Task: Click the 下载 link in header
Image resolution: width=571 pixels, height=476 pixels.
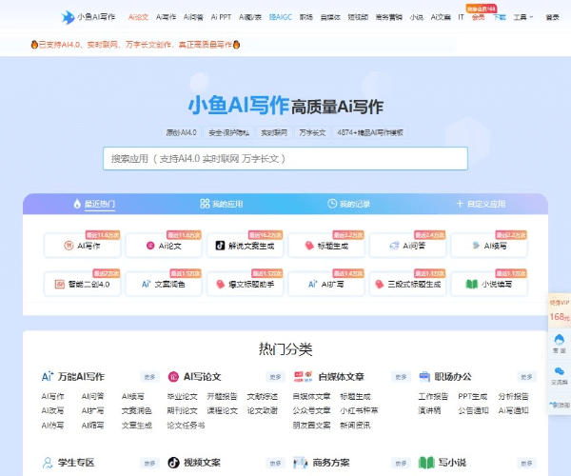Action: (x=500, y=17)
